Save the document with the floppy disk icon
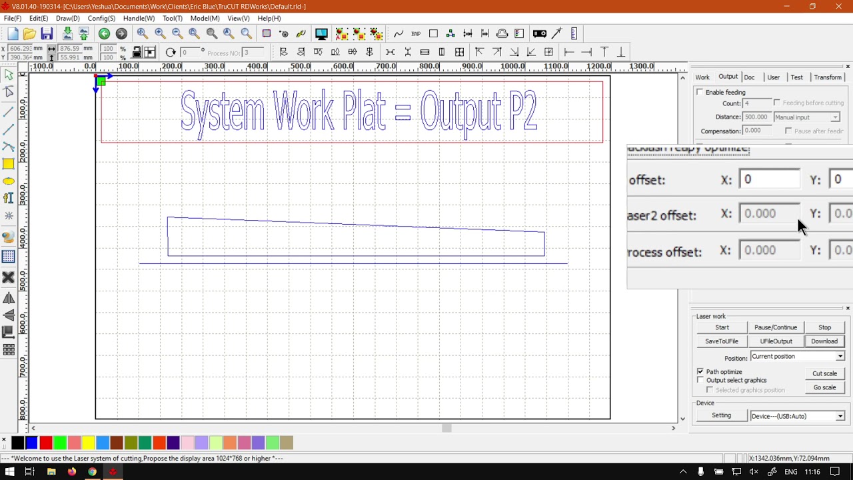The width and height of the screenshot is (853, 480). [47, 34]
